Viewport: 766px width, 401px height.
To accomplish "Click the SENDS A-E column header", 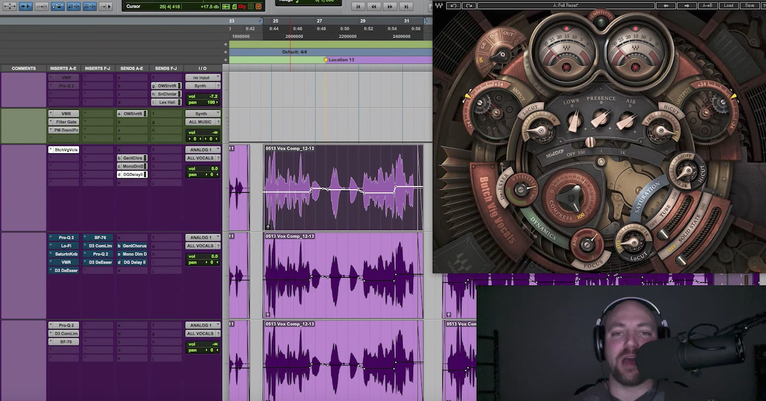I will tap(131, 68).
